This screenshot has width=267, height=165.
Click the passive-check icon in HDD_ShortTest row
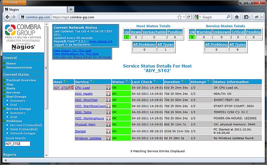pyautogui.click(x=109, y=100)
